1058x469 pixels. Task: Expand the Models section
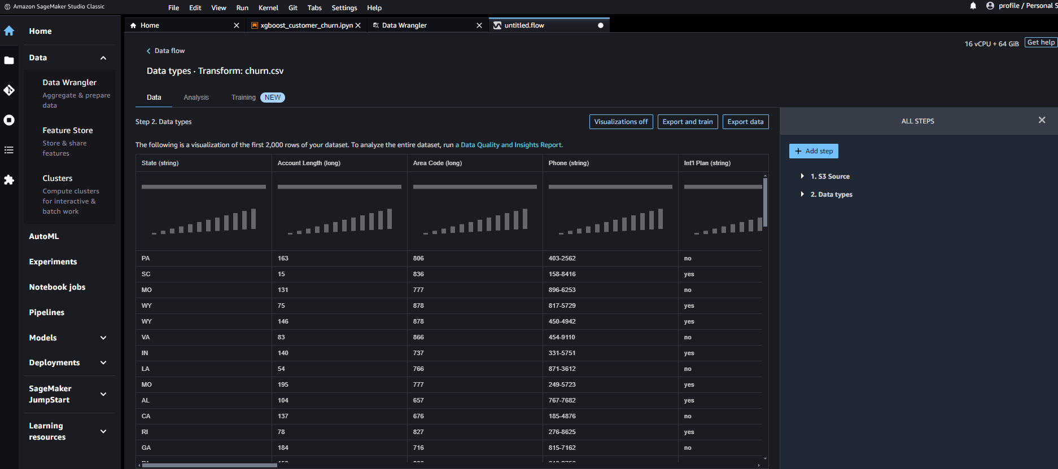tap(103, 338)
